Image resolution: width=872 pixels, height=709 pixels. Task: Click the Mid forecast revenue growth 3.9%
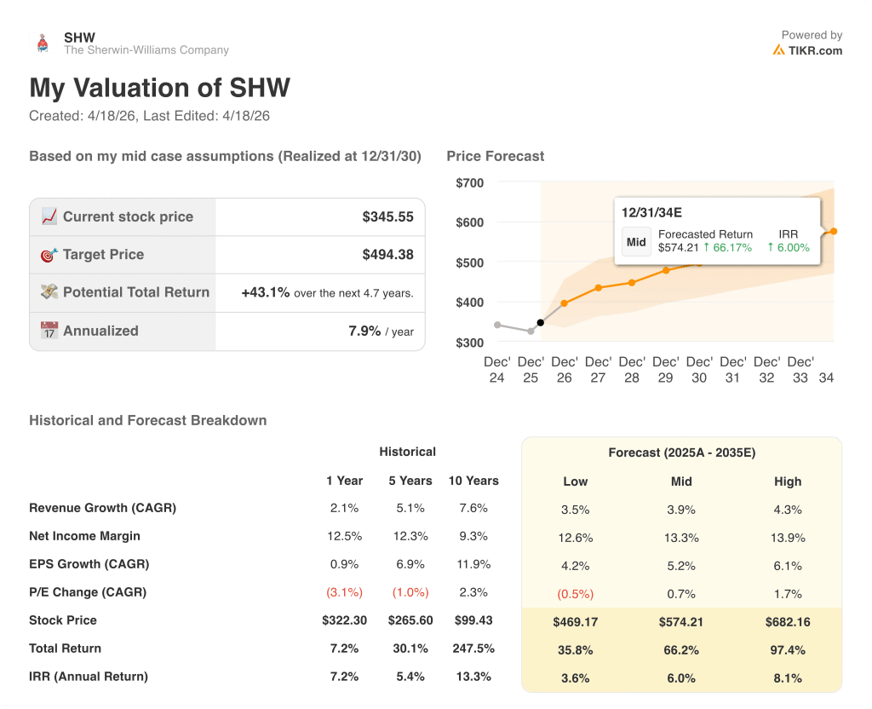point(681,510)
